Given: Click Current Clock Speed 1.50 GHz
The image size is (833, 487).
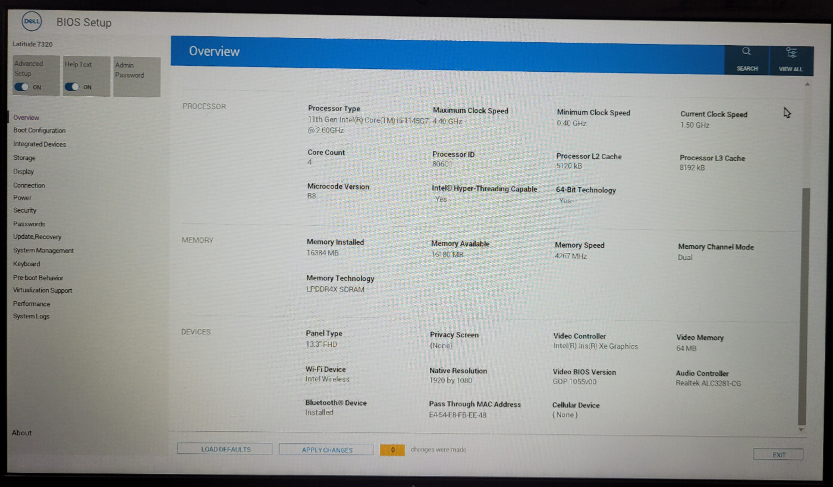Looking at the screenshot, I should [695, 125].
